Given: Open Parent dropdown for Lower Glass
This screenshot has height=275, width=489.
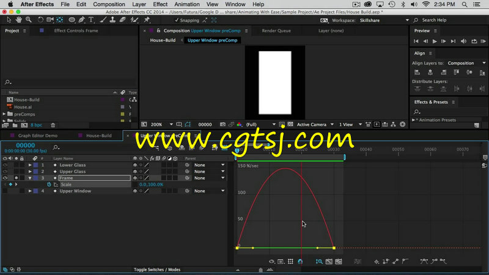Looking at the screenshot, I should [209, 165].
